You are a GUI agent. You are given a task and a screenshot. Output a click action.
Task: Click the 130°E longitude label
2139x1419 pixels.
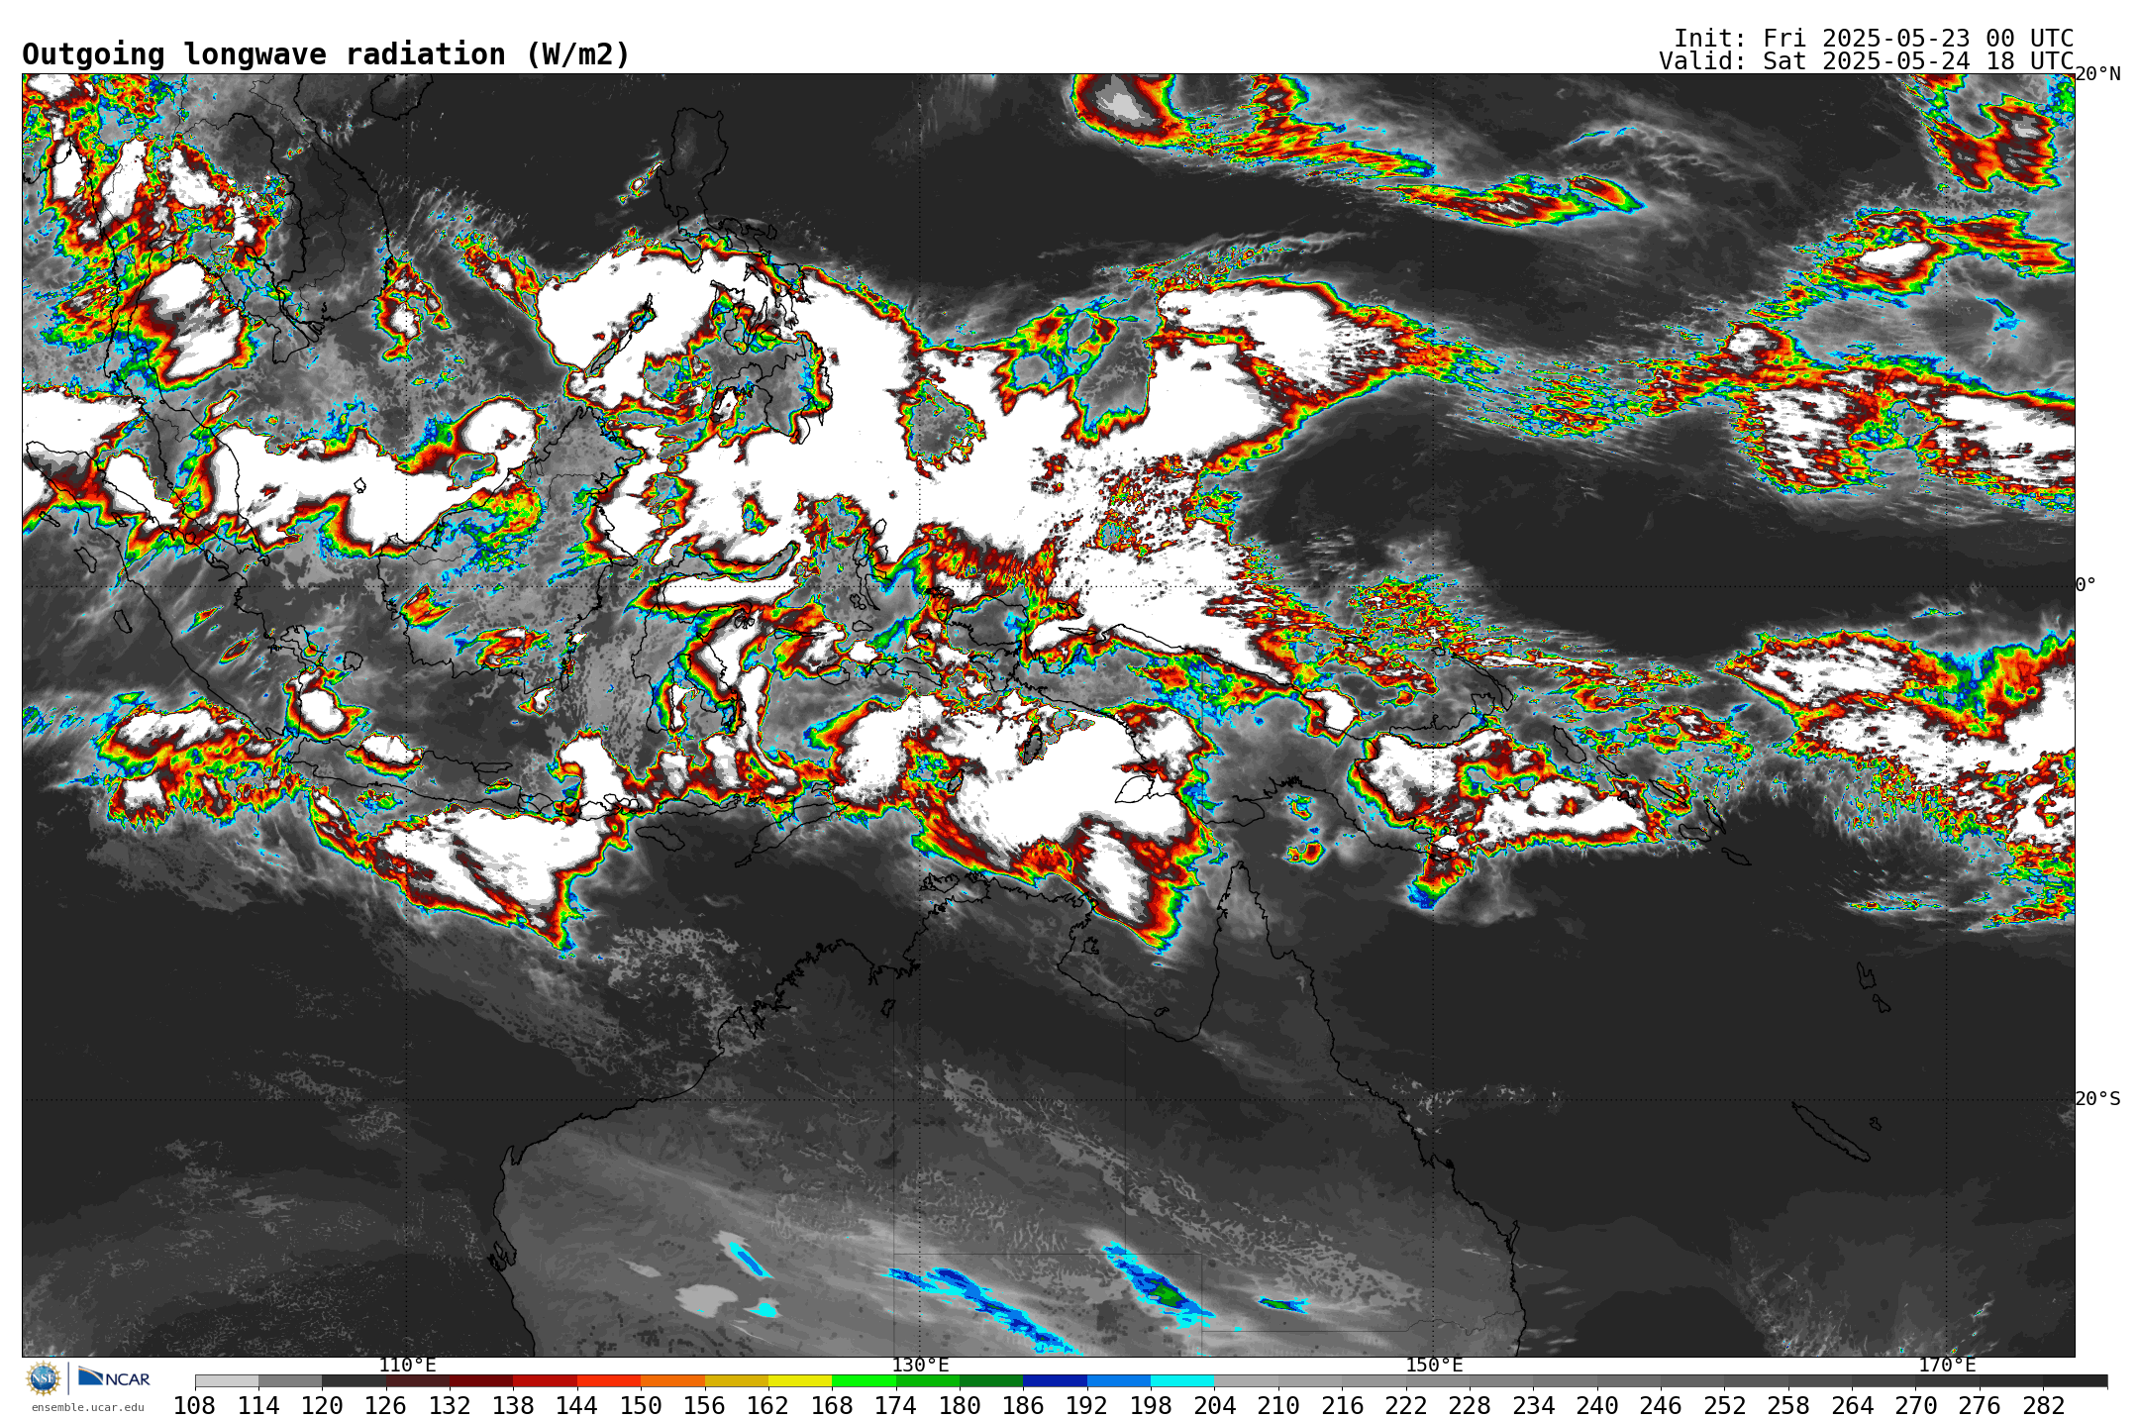(920, 1365)
